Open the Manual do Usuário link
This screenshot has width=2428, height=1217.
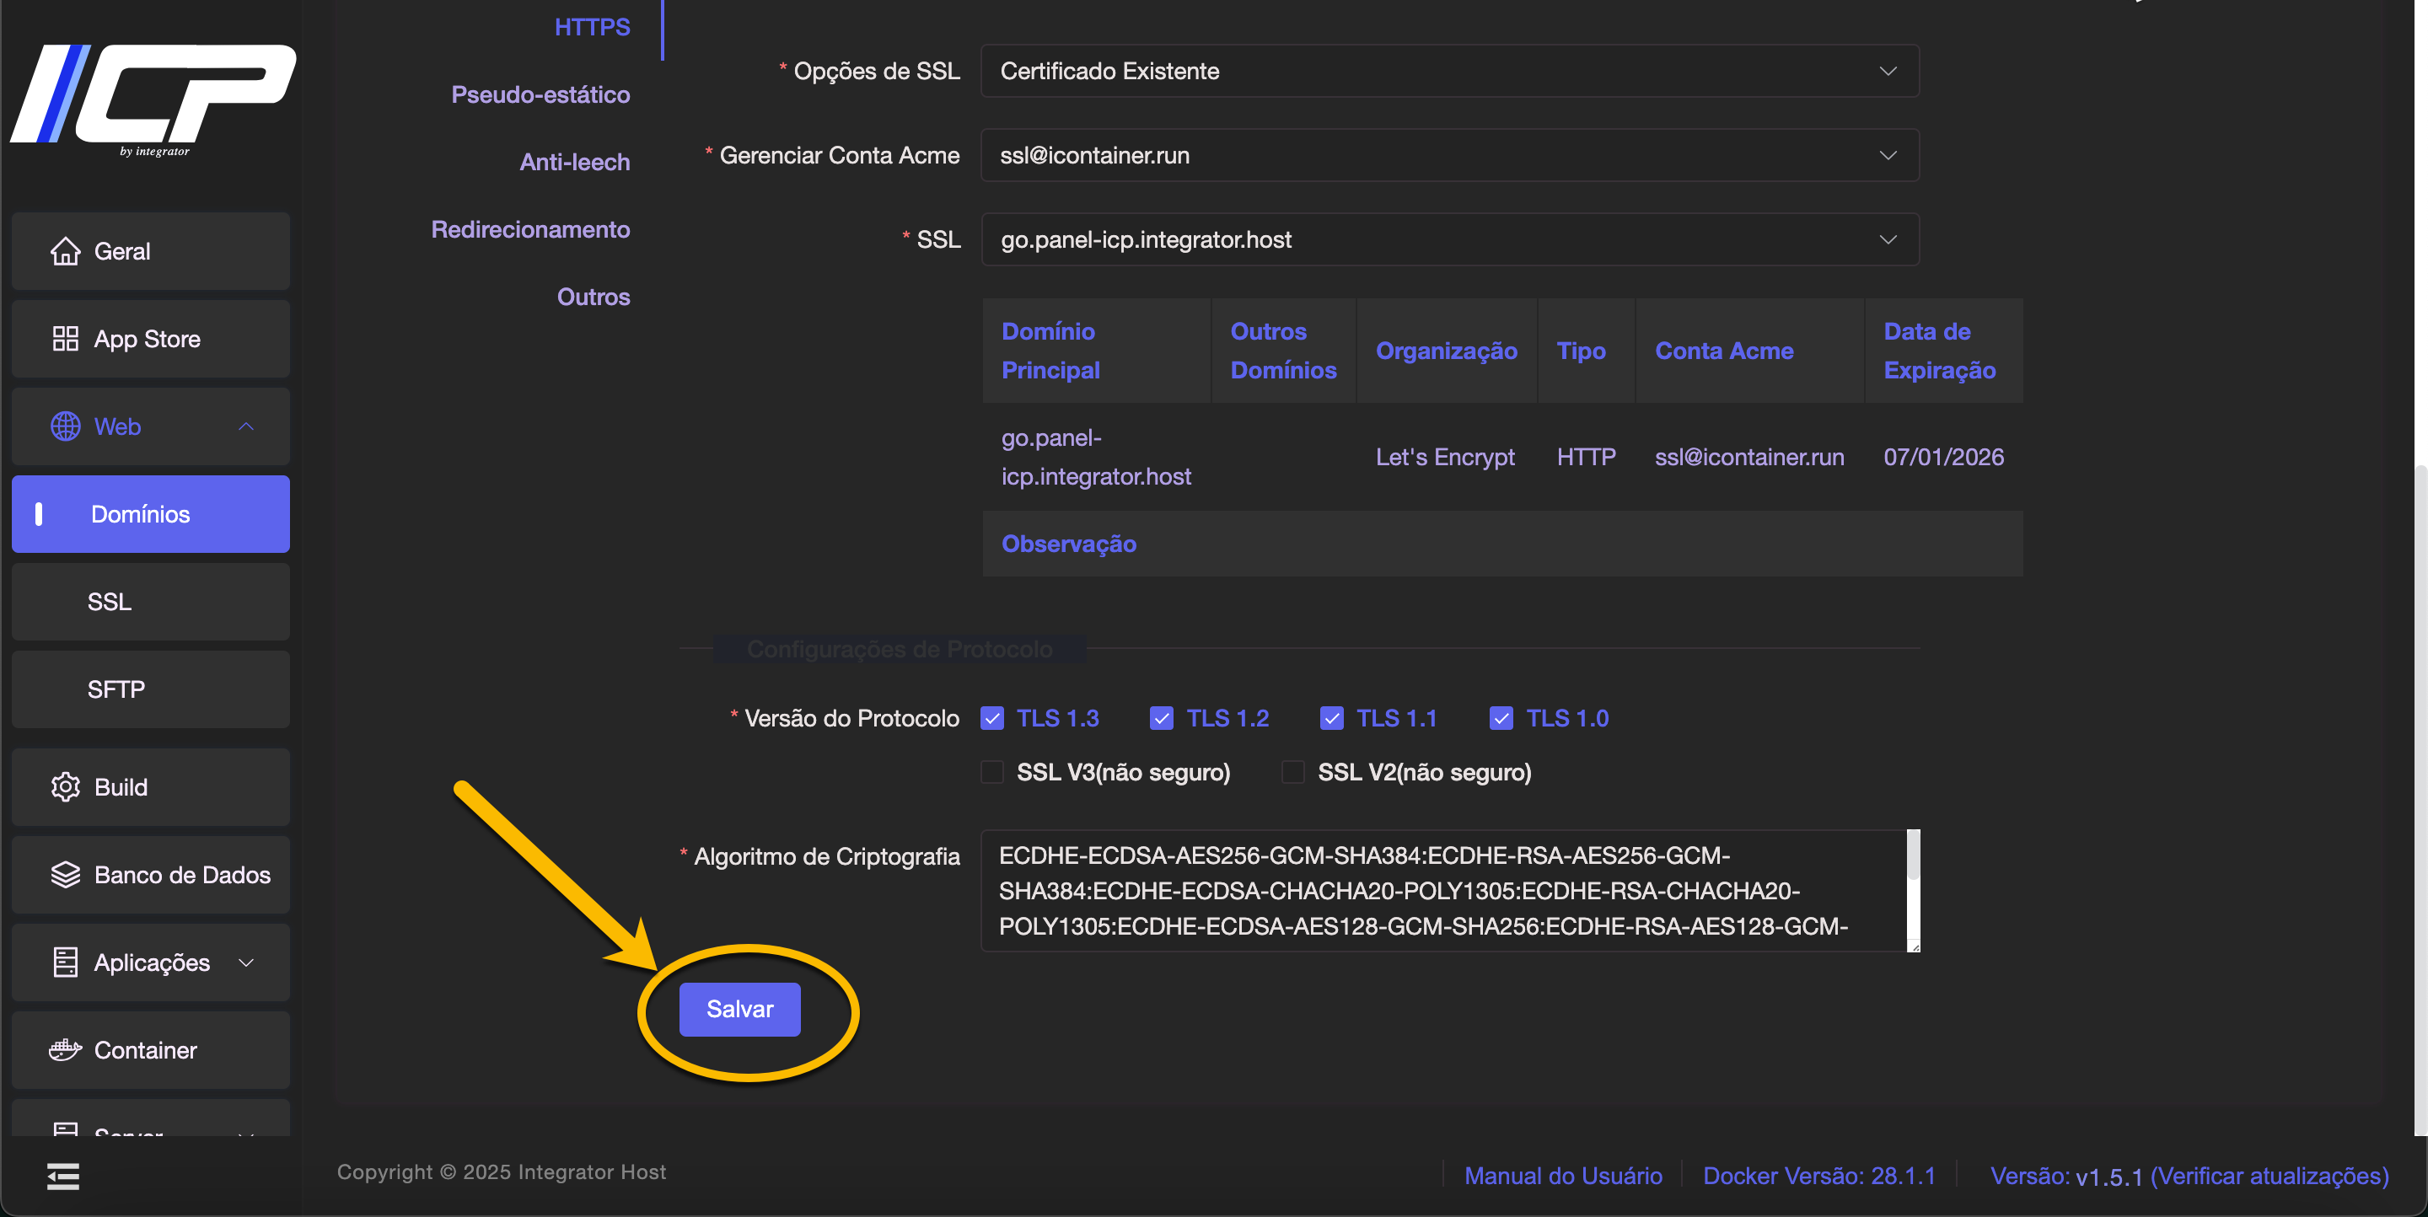(x=1563, y=1176)
